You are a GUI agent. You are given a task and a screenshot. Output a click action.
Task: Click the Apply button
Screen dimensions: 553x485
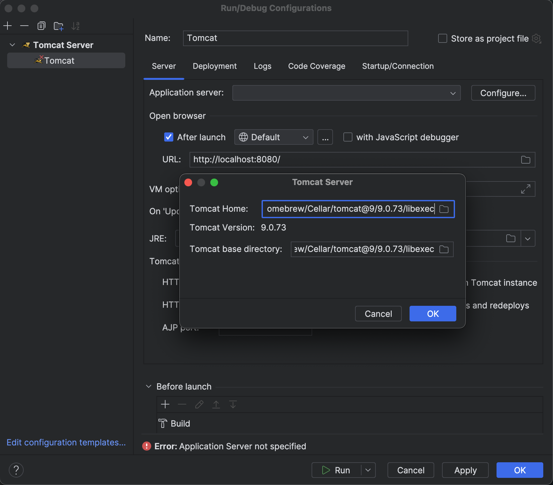coord(465,470)
